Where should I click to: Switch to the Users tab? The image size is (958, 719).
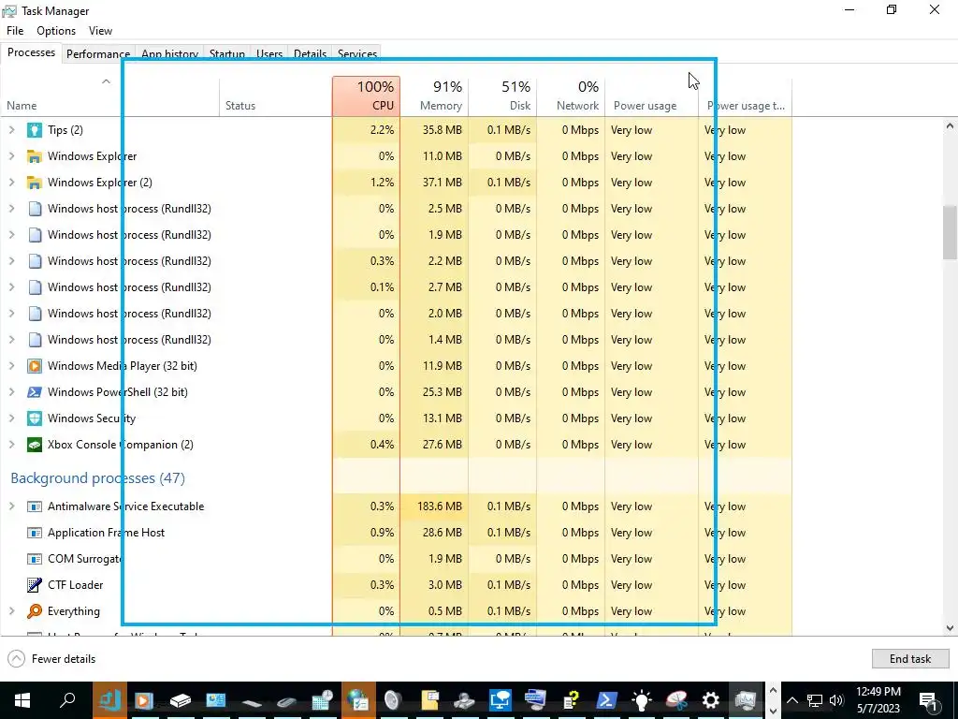[x=269, y=53]
